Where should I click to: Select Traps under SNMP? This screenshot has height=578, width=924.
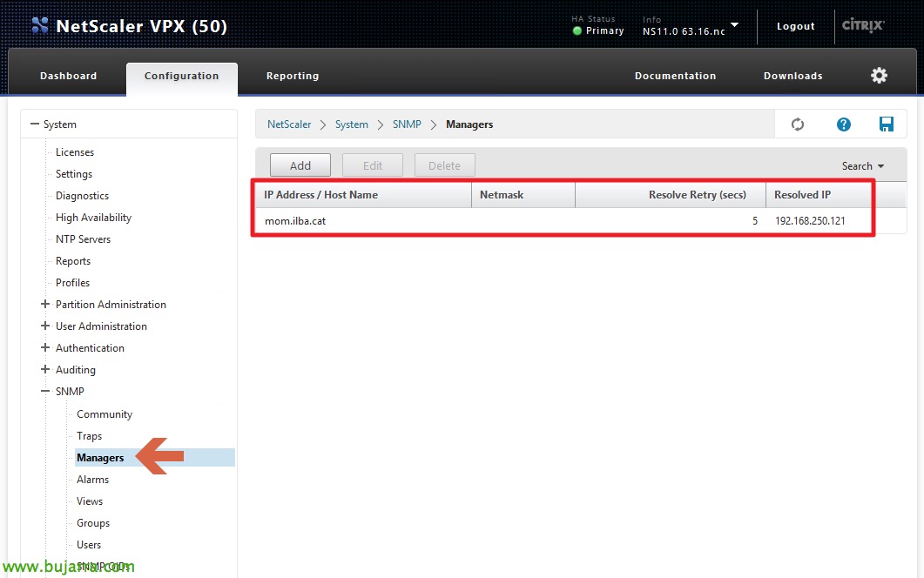[x=89, y=436]
